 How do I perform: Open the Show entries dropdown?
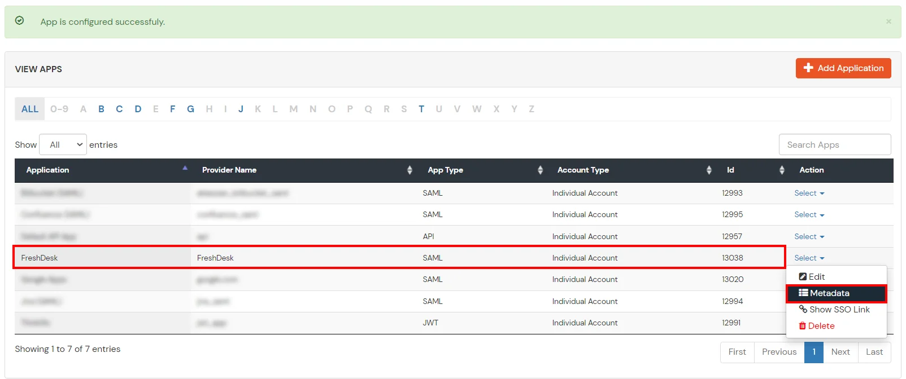[x=63, y=144]
